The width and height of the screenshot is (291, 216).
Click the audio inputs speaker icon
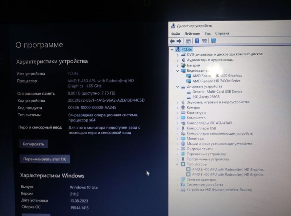[183, 60]
